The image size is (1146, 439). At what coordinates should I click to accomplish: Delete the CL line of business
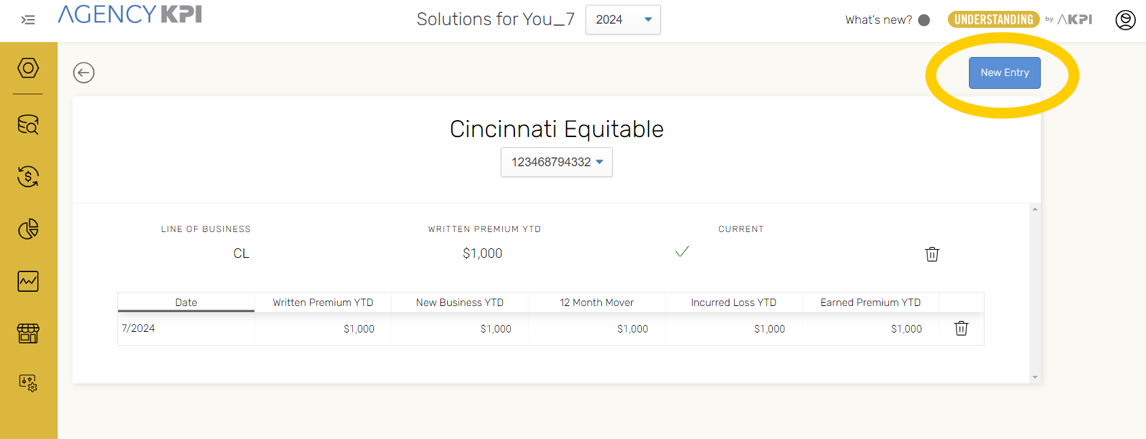932,254
